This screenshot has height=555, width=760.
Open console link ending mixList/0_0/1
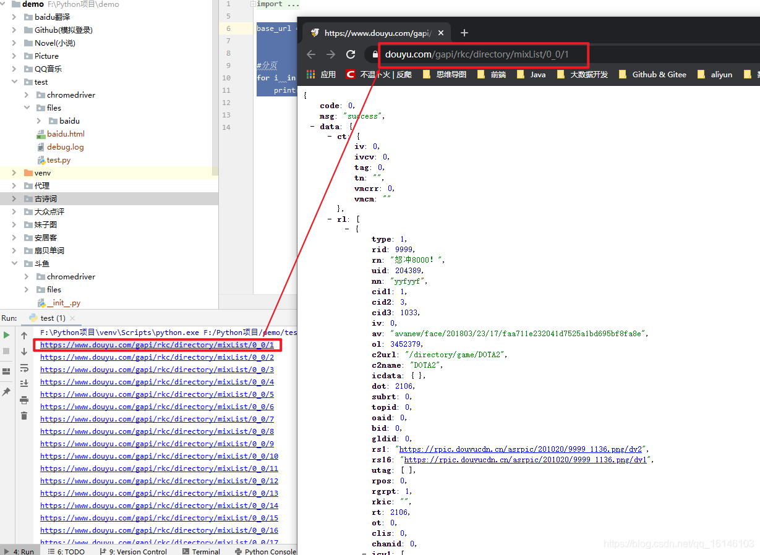(x=157, y=345)
